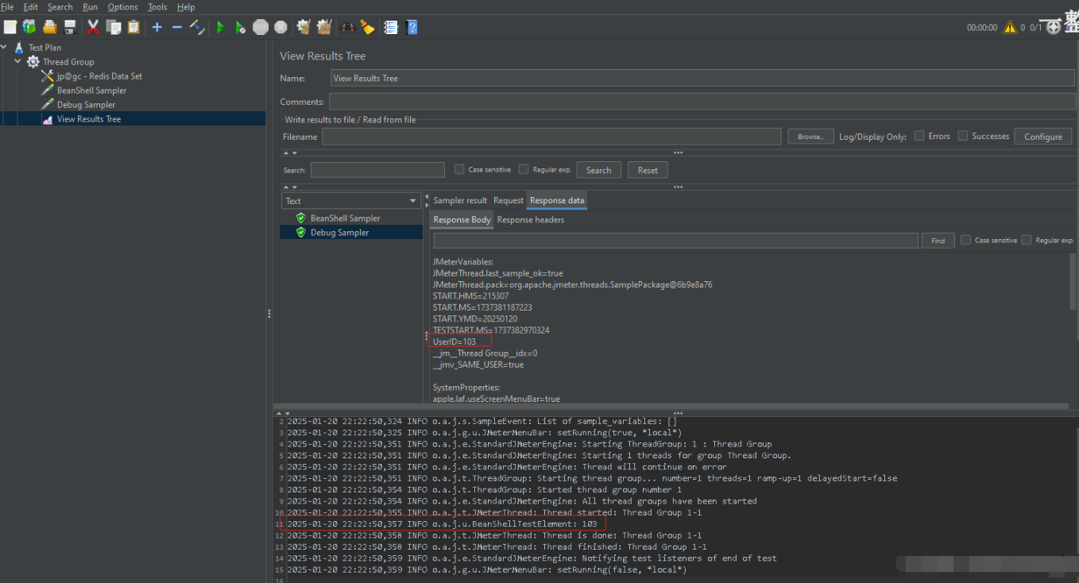Viewport: 1079px width, 583px height.
Task: Open the Options menu
Action: [122, 6]
